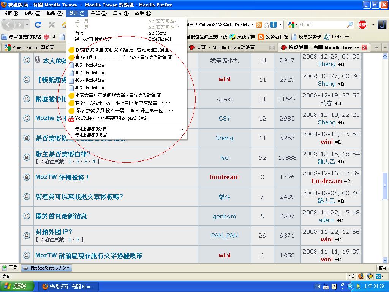Open the Google search engine dropdown
The image size is (389, 292).
point(292,25)
